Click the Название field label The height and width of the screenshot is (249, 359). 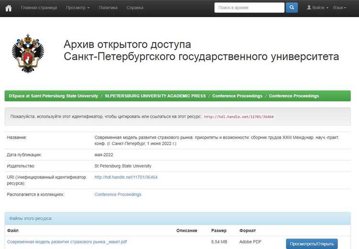click(17, 137)
